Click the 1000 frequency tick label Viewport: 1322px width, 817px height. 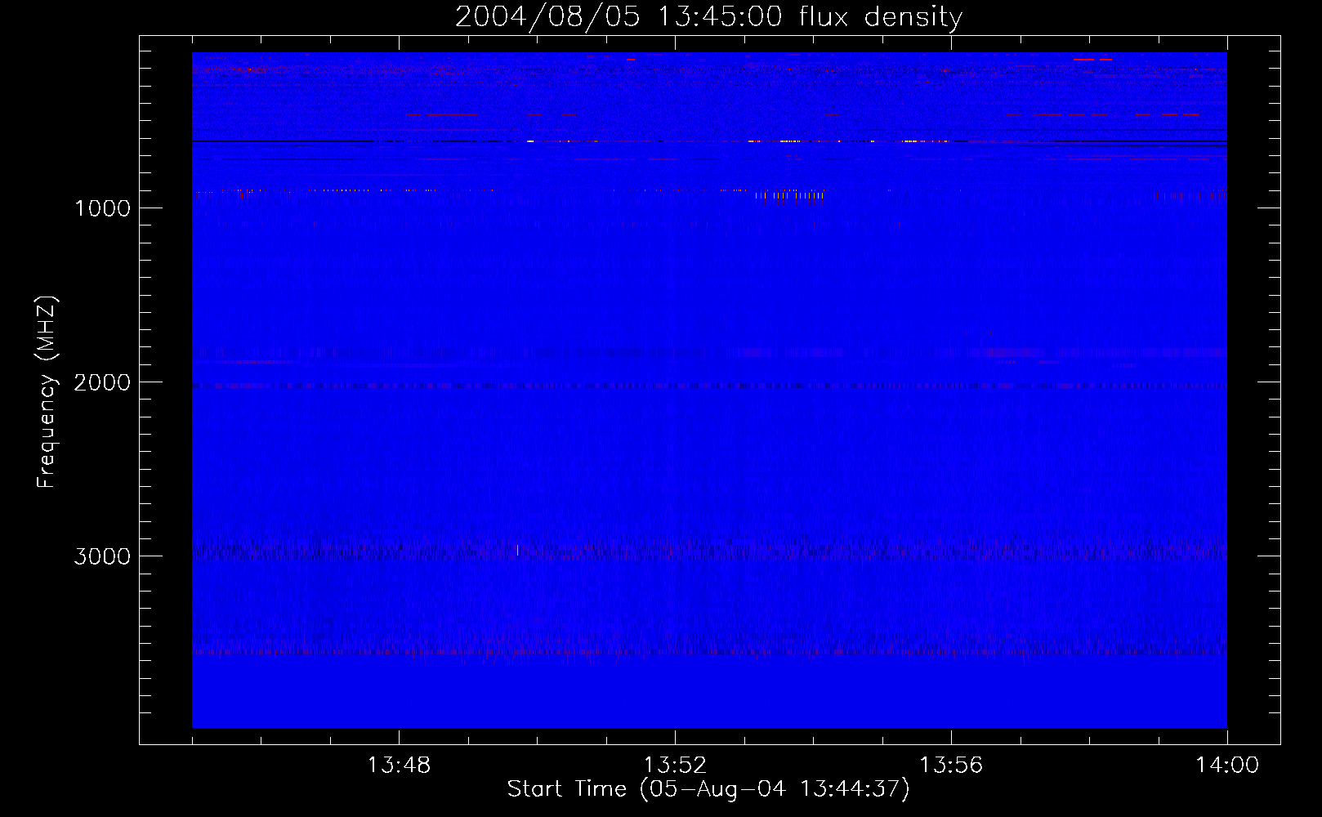point(102,208)
